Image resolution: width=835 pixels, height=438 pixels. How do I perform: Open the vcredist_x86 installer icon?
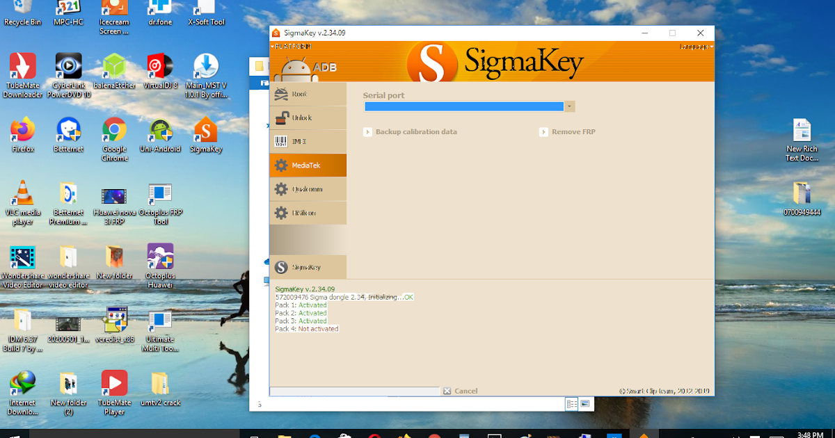(114, 325)
